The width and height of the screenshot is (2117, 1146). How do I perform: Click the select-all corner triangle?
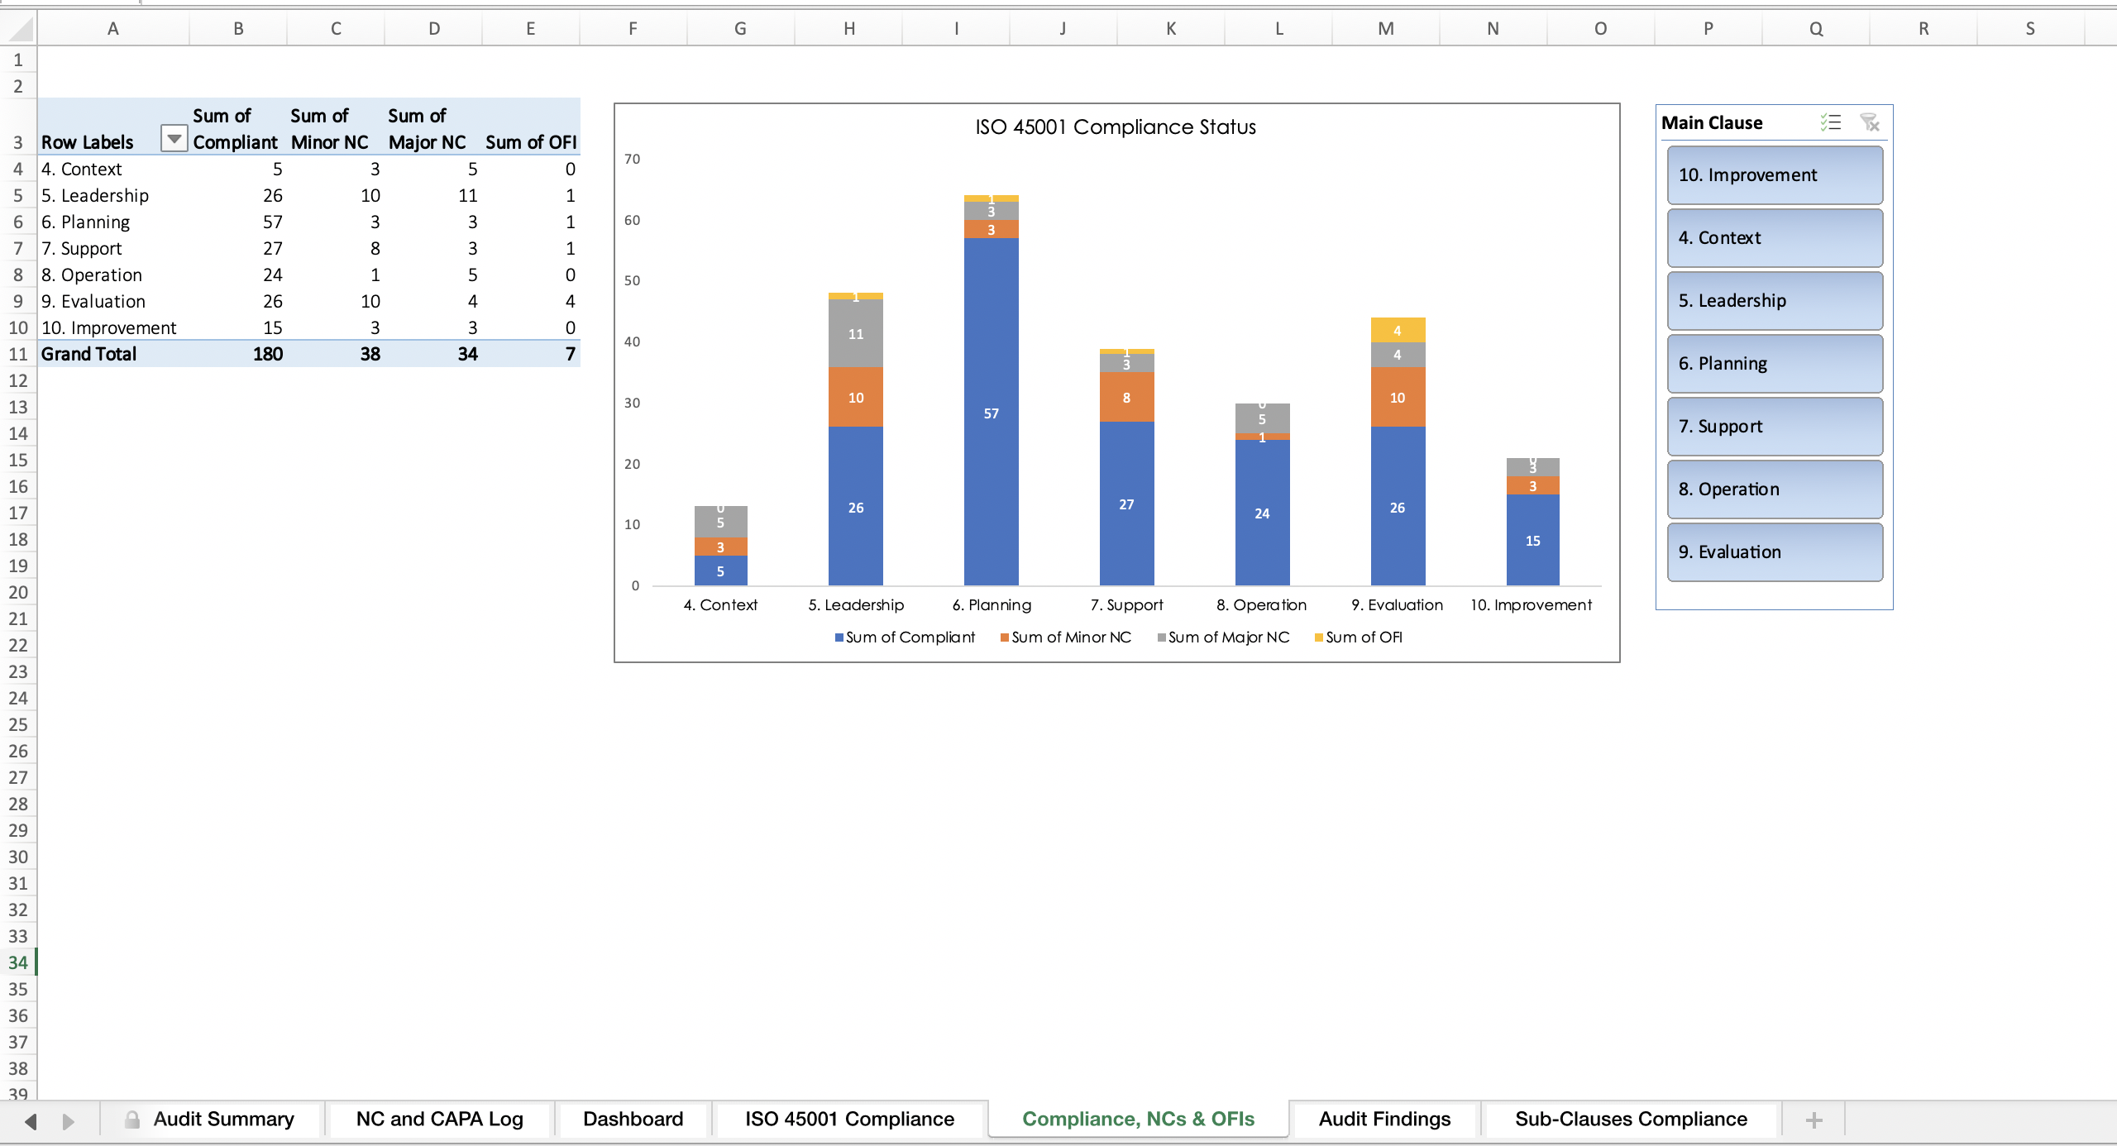(x=22, y=29)
